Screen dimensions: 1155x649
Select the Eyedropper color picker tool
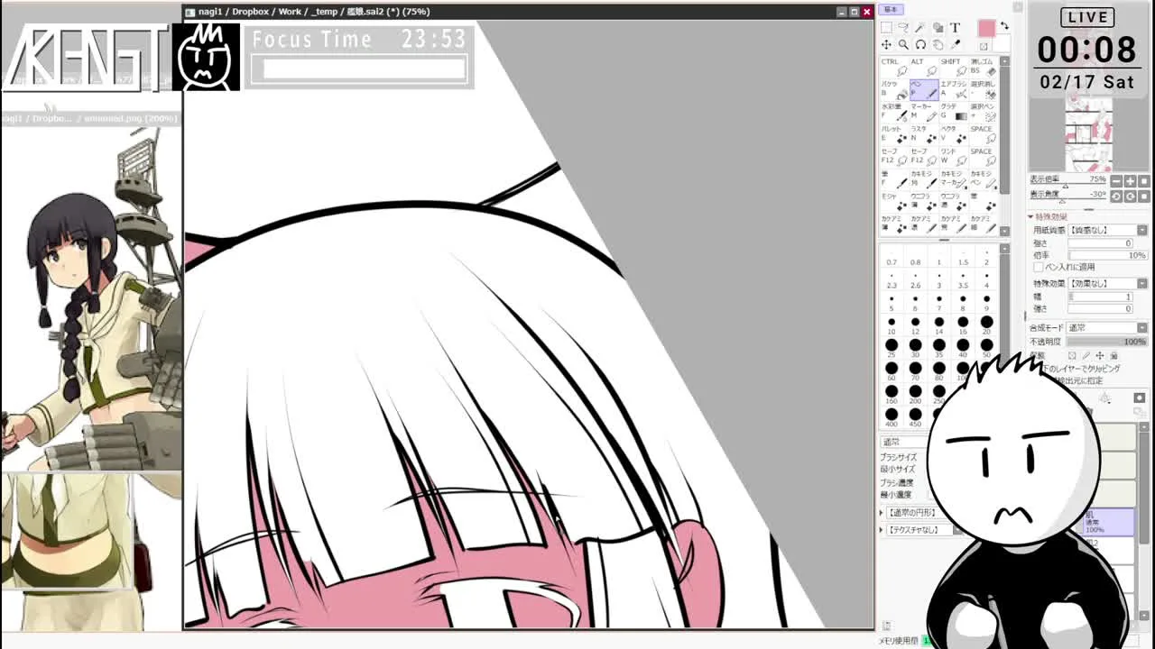coord(956,45)
